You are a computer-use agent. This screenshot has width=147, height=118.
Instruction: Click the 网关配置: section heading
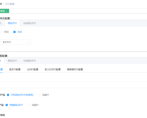coord(5,18)
